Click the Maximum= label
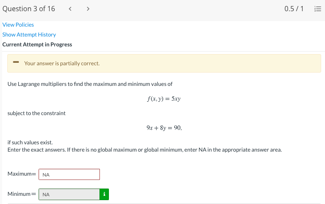This screenshot has height=204, width=325. point(22,174)
